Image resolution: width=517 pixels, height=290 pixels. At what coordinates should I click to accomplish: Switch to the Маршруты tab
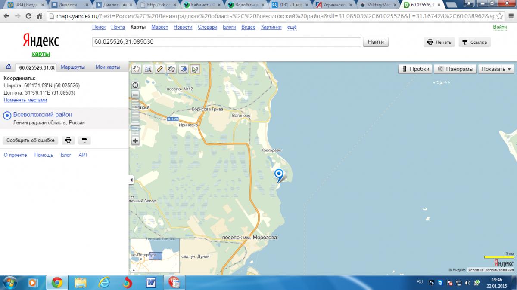pyautogui.click(x=73, y=67)
